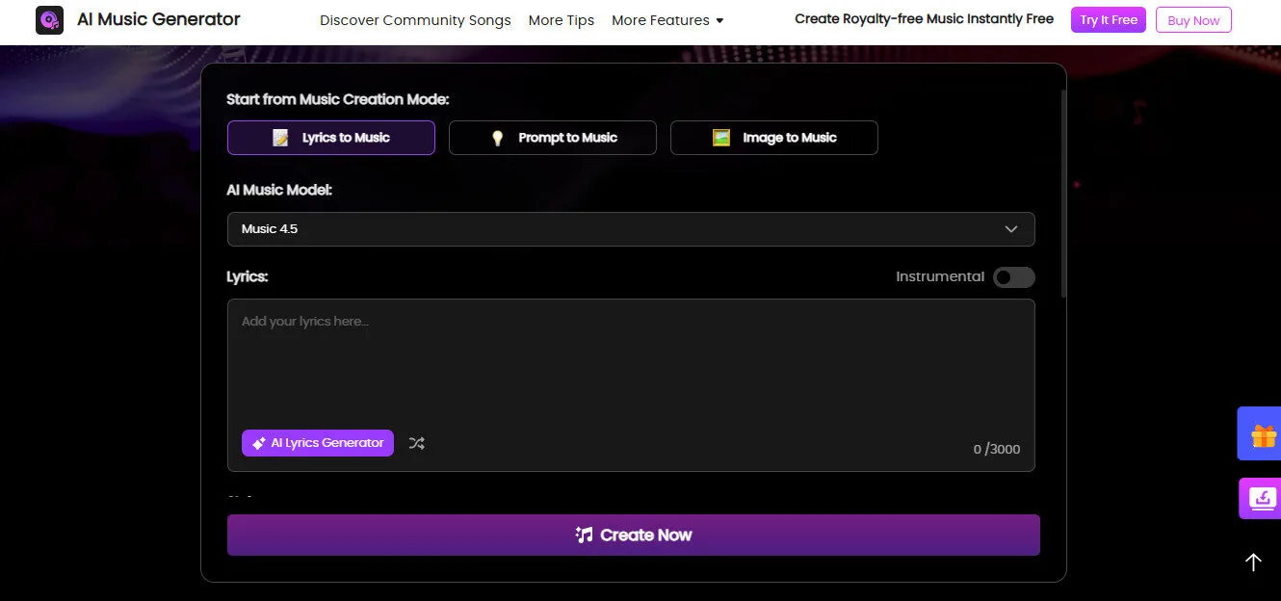Image resolution: width=1281 pixels, height=601 pixels.
Task: Click the music note icon on Create Now
Action: (x=583, y=535)
